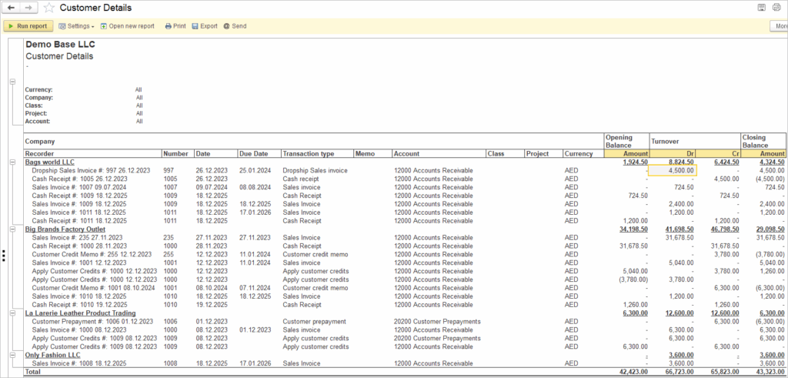
Task: Collapse the Bags world LLC group
Action: point(12,162)
